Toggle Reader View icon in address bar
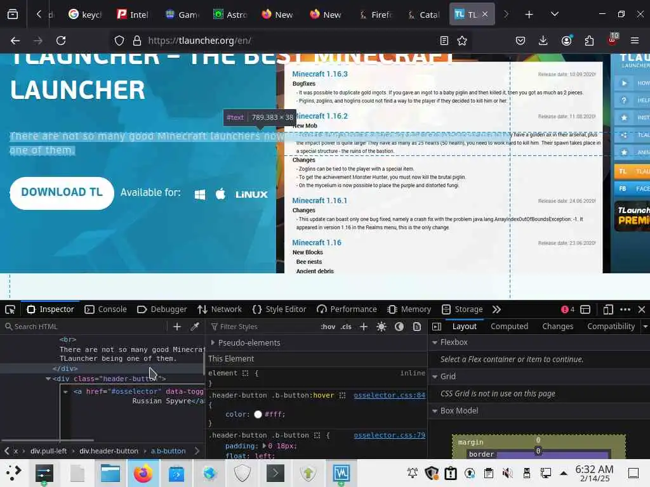 (x=444, y=41)
